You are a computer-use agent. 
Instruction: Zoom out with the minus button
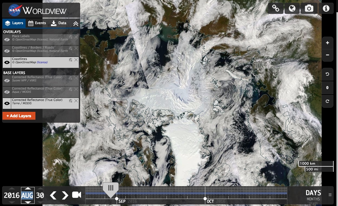(x=327, y=55)
